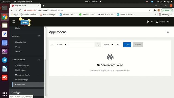Open the screenshot tool dock icon

point(5,43)
